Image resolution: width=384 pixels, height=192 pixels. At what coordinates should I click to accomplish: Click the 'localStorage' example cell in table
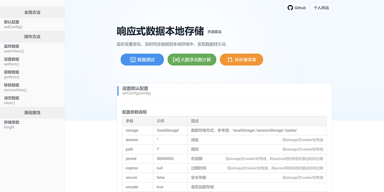168,130
